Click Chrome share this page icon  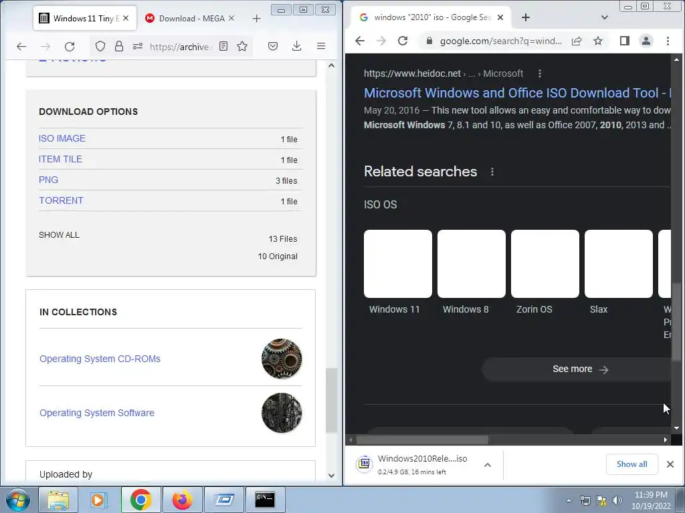[x=577, y=41]
